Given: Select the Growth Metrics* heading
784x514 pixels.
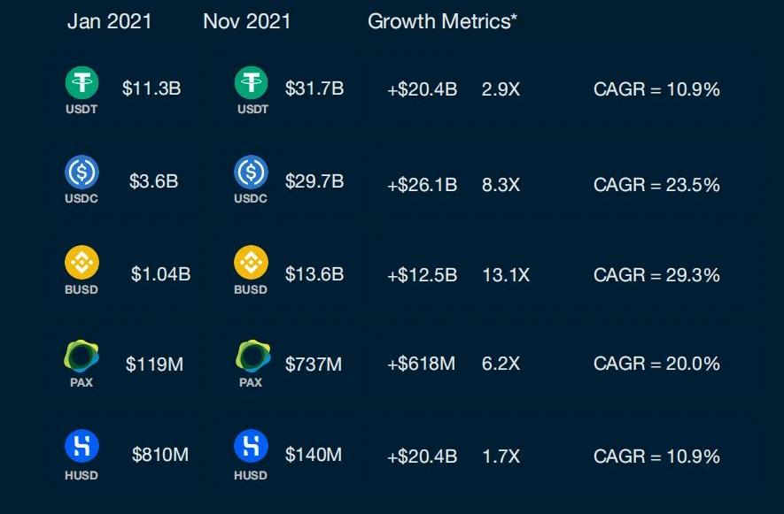Looking at the screenshot, I should [442, 22].
